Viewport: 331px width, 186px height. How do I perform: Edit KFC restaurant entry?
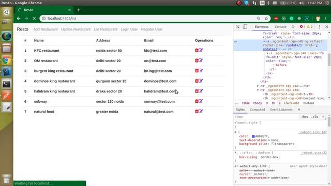pyautogui.click(x=201, y=50)
